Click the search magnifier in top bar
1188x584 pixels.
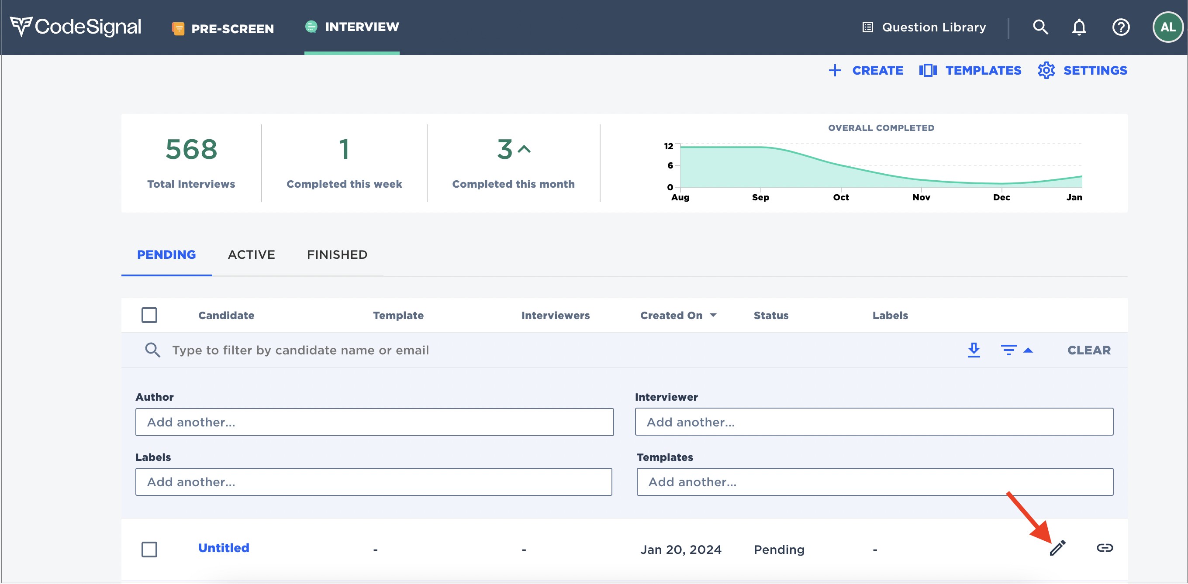(x=1040, y=27)
